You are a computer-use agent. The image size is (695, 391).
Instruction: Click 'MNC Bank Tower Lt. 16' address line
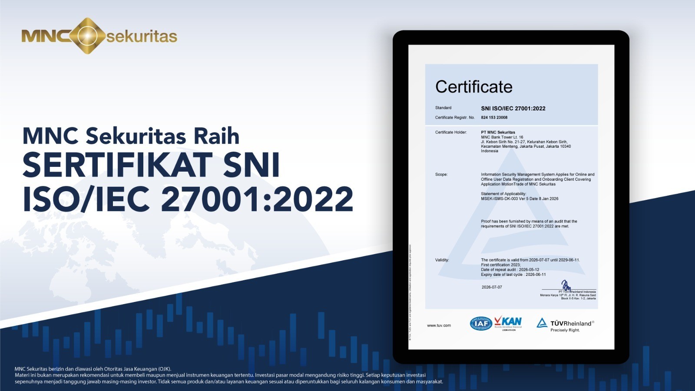[502, 137]
